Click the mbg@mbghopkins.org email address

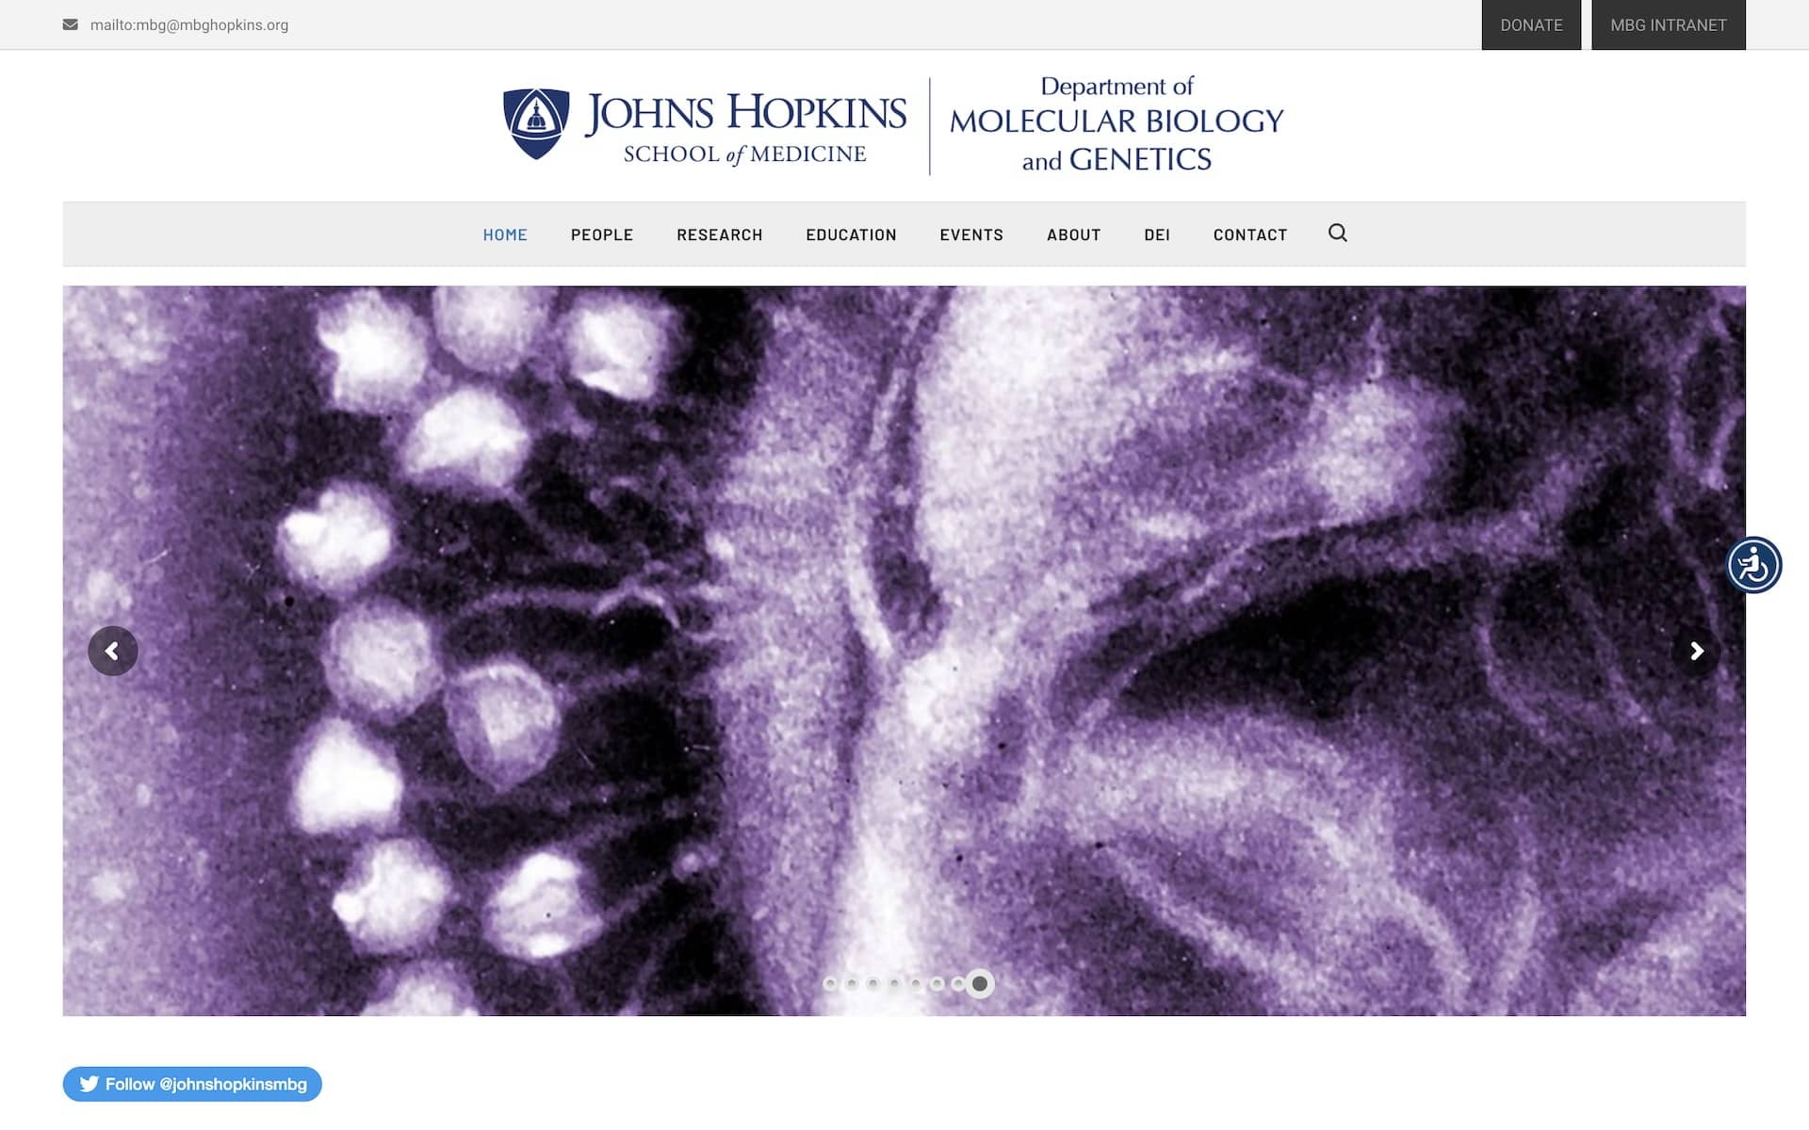188,25
